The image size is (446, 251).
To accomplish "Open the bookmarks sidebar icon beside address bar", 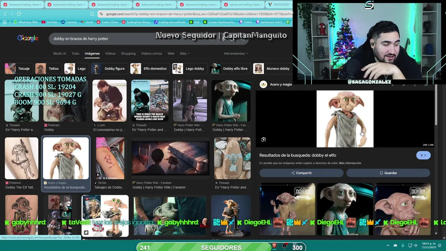I will (x=92, y=14).
